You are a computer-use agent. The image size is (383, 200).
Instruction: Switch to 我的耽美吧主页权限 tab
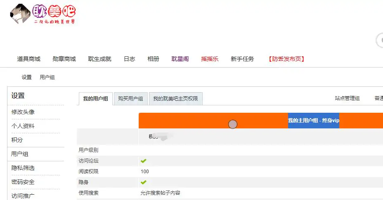coord(176,99)
